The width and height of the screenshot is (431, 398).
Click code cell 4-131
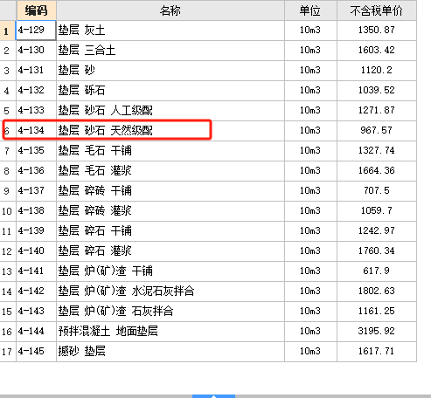point(36,71)
